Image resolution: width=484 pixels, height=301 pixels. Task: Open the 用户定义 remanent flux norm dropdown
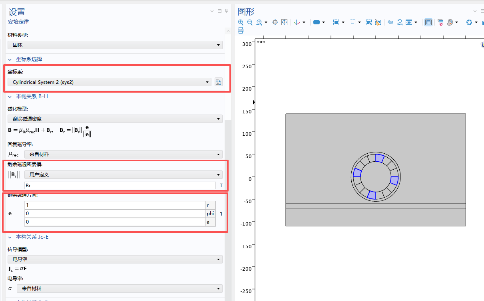(x=123, y=174)
